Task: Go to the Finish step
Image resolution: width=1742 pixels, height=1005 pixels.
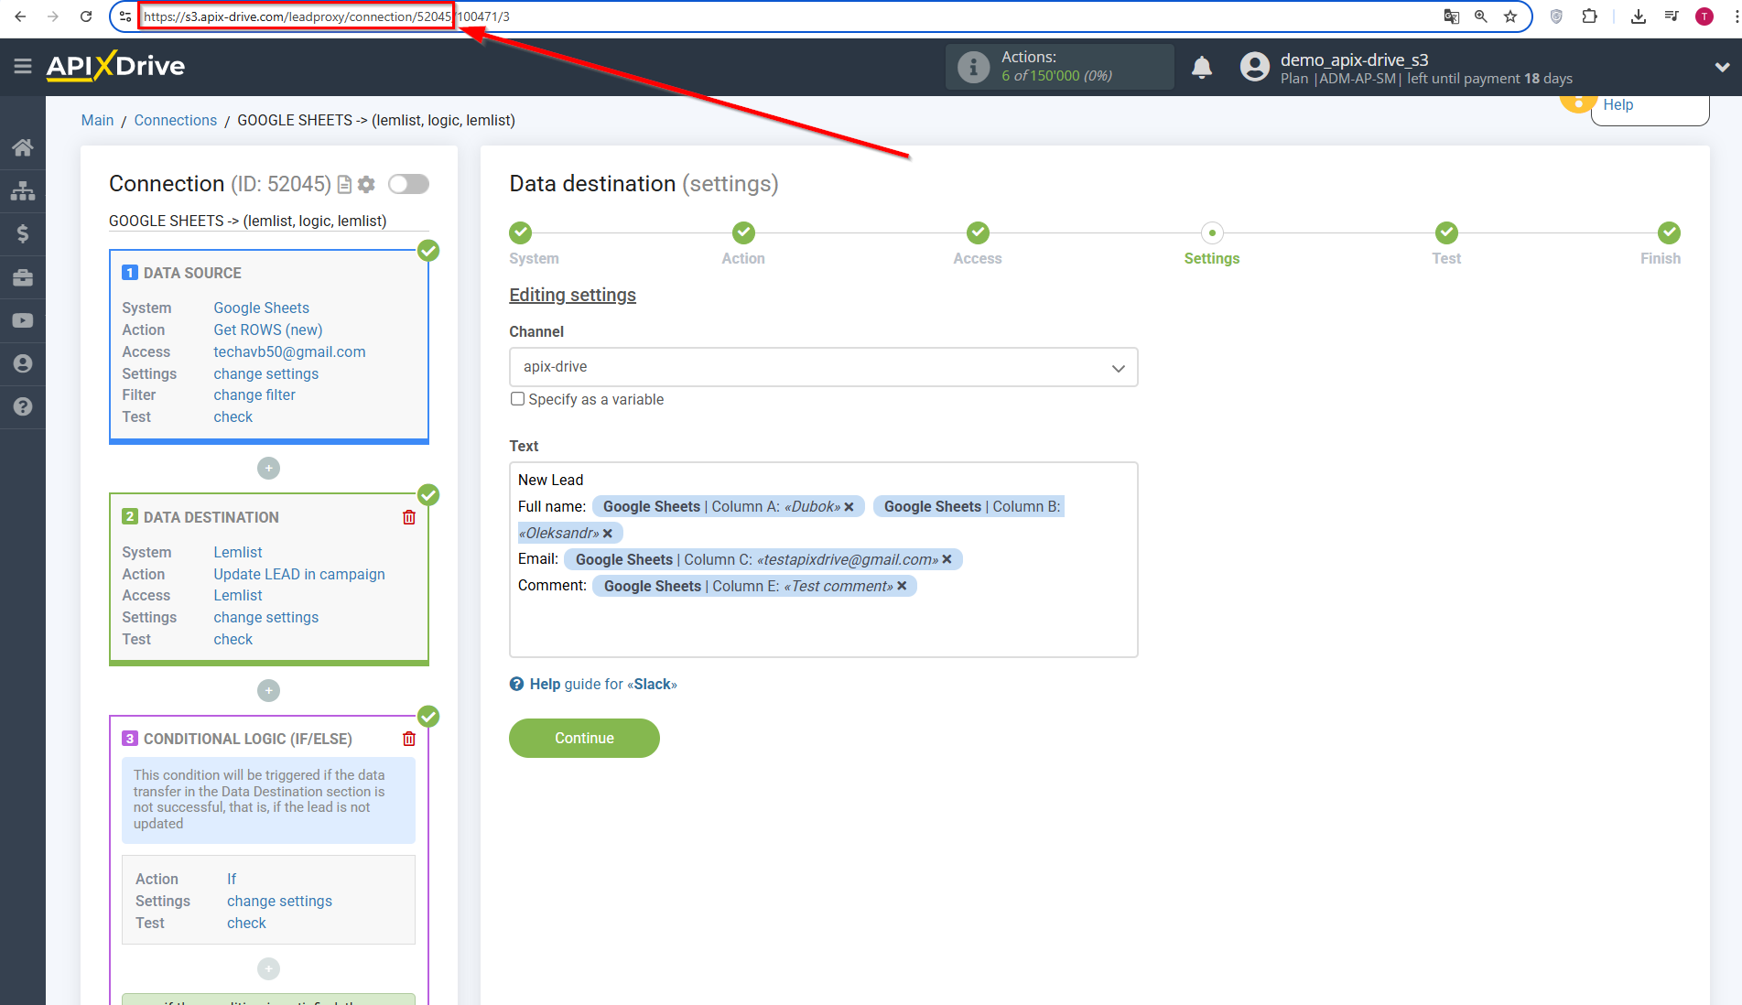Action: pos(1669,232)
